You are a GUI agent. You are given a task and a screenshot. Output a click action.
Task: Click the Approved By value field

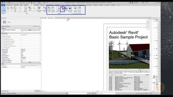[30, 49]
